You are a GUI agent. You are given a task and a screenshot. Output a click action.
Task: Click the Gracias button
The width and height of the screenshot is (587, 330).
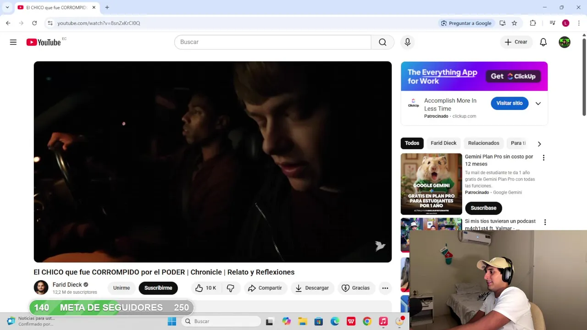(355, 288)
